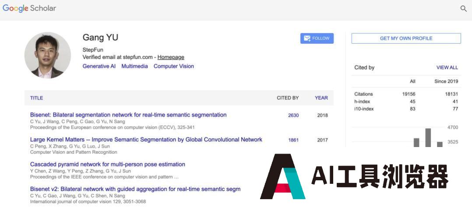Click the tallest citations histogram bar
Screen dimensions: 472x207
[428, 138]
